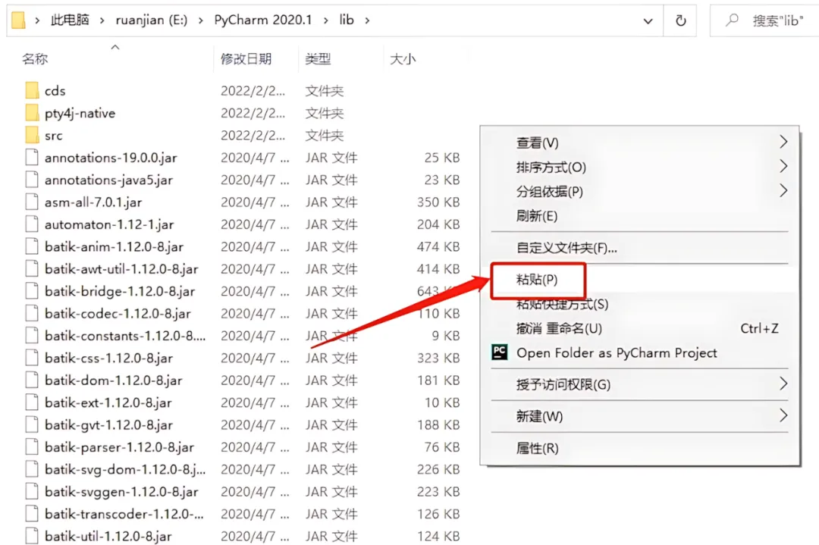Sort files by 名称 column header

click(35, 59)
